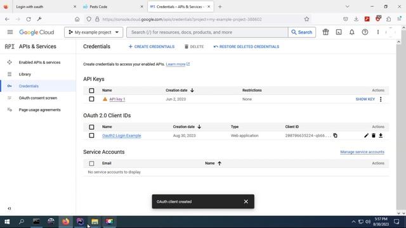Check the Oauth2 Login Example row checkbox
The width and height of the screenshot is (406, 228).
[x=91, y=136]
